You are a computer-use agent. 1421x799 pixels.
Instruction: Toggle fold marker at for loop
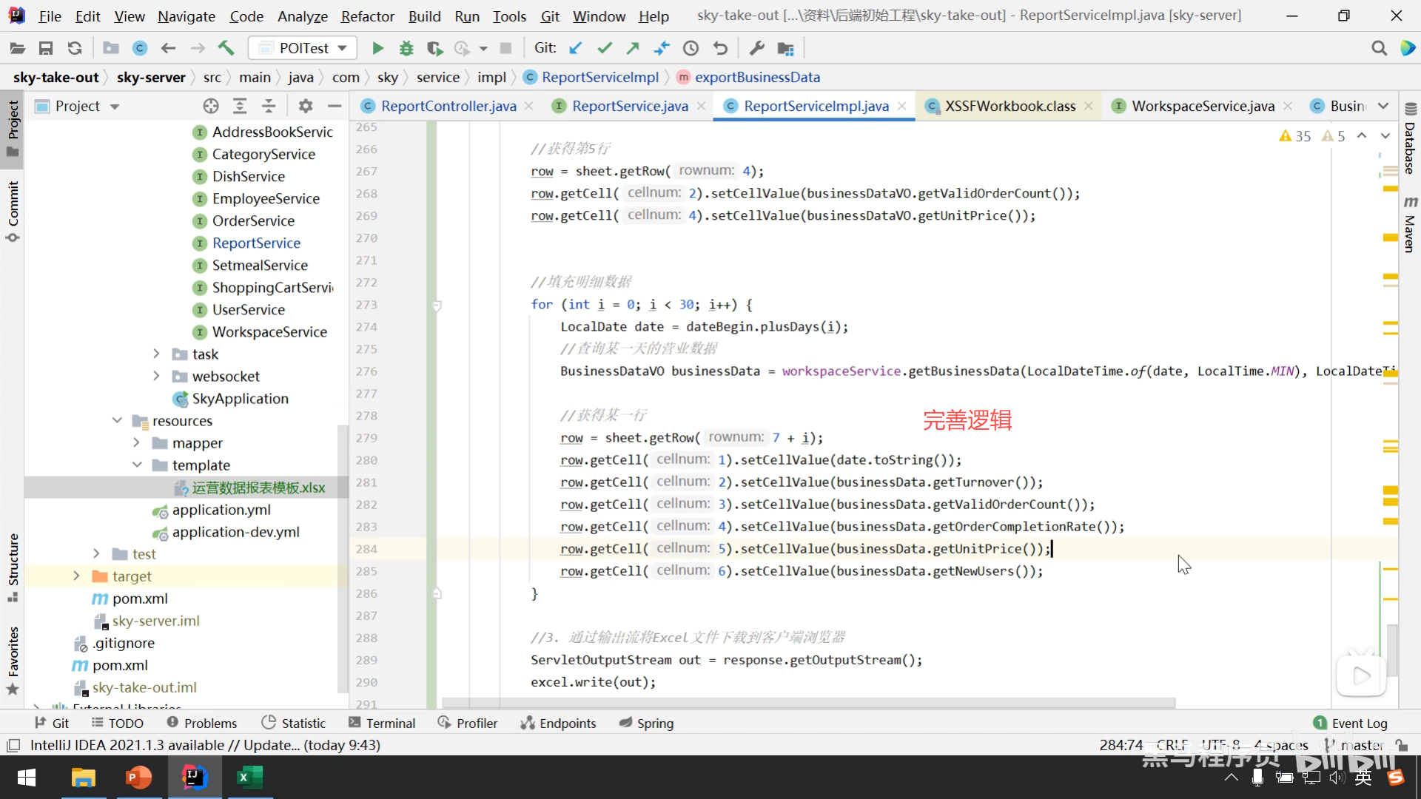click(437, 305)
